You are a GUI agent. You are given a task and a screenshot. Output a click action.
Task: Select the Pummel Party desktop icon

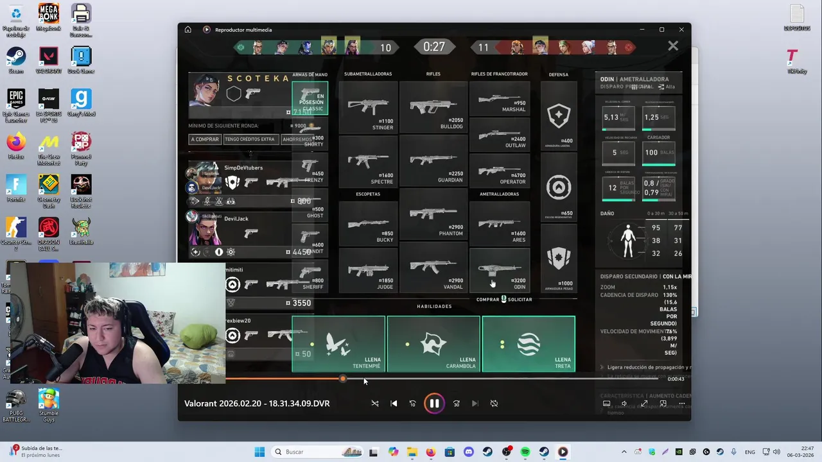(x=81, y=150)
